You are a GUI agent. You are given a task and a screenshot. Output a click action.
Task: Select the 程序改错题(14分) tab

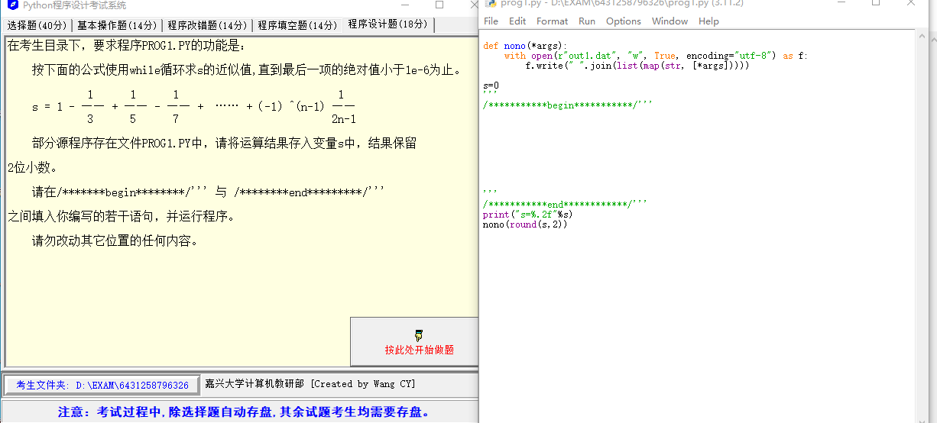coord(207,25)
